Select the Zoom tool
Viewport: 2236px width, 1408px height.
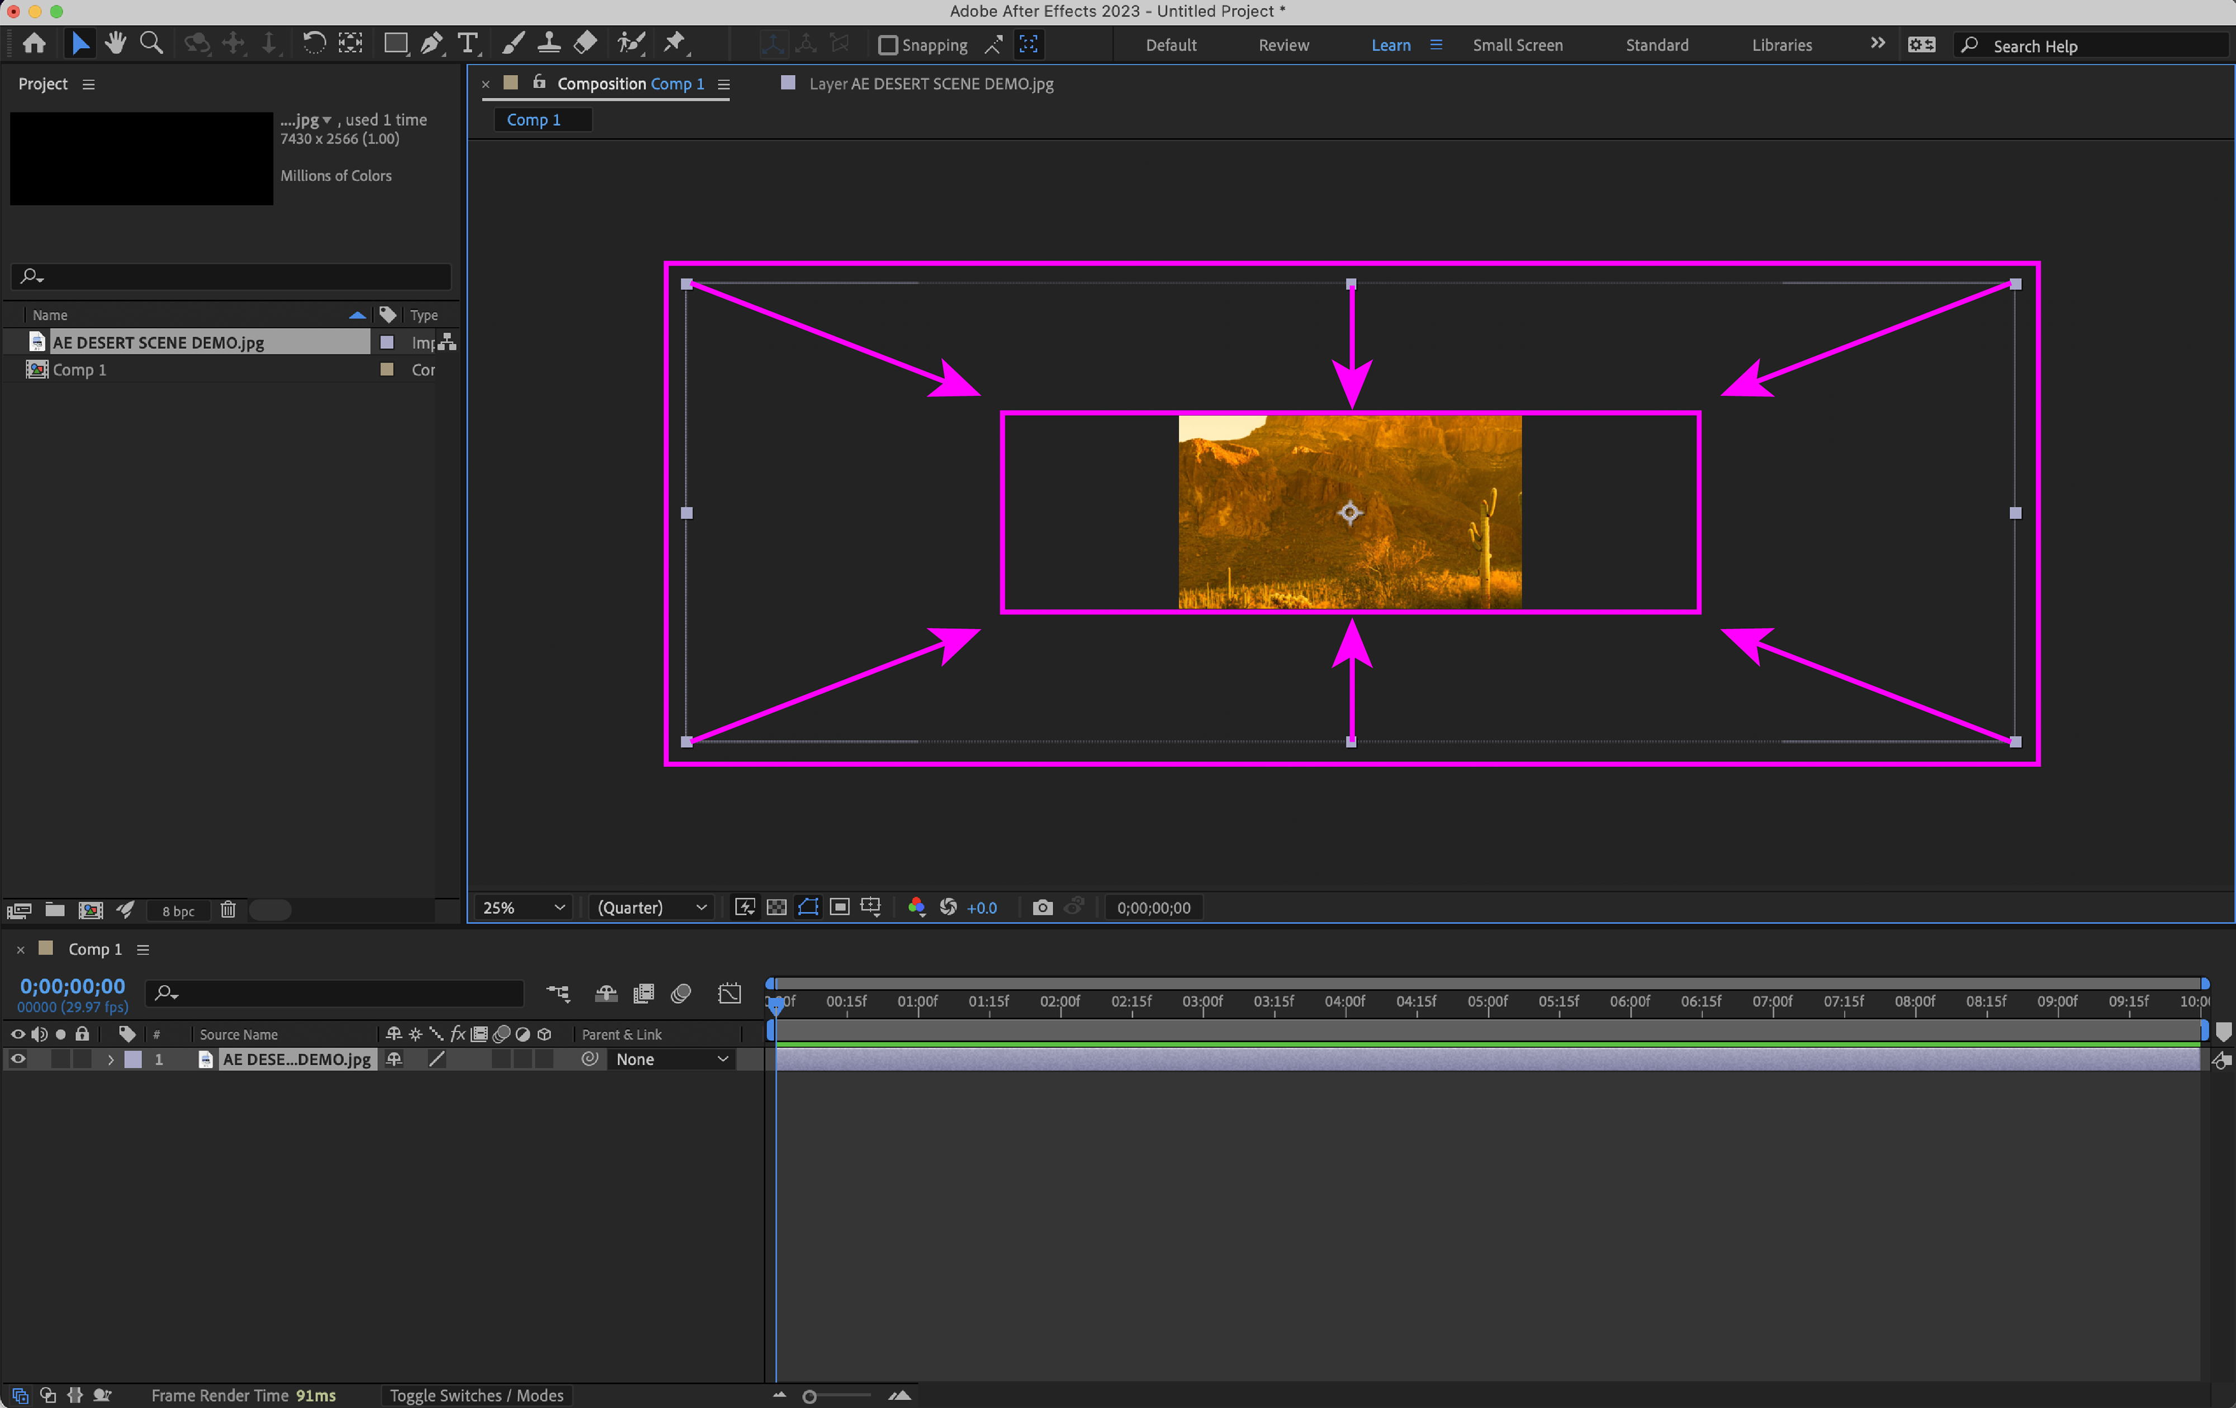(x=151, y=44)
